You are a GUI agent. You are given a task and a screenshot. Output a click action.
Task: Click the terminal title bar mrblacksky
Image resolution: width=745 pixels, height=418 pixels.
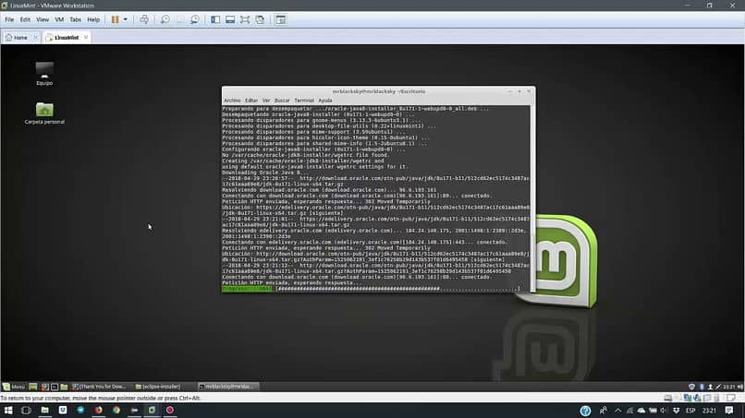coord(379,91)
